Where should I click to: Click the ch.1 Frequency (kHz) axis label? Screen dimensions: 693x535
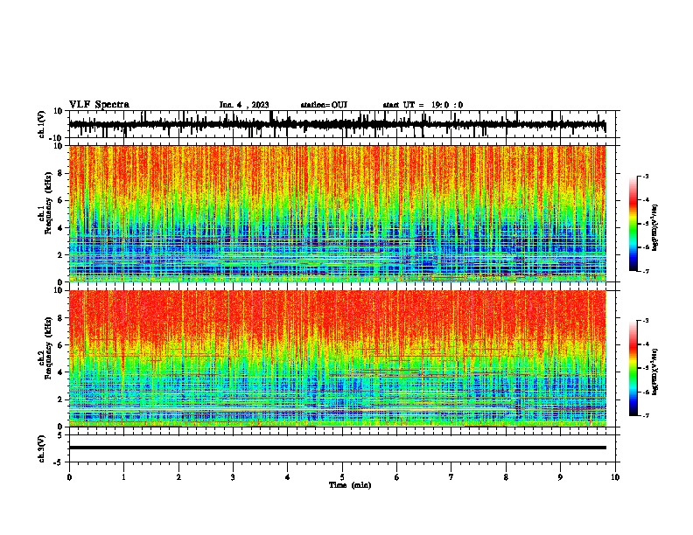(x=45, y=204)
